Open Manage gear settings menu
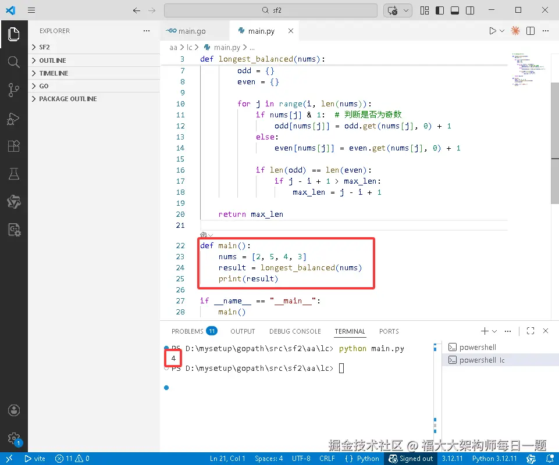Image resolution: width=559 pixels, height=465 pixels. pos(15,439)
